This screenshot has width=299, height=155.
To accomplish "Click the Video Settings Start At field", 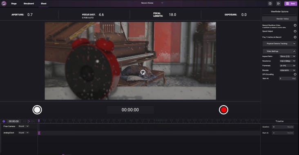I will coord(288,78).
